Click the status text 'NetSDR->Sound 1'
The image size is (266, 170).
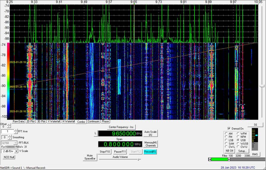[11, 168]
